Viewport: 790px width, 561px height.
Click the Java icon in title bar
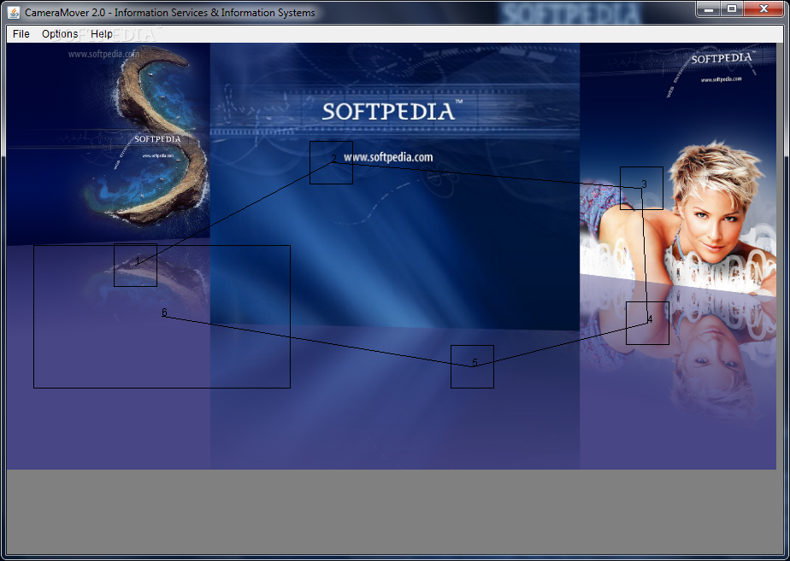coord(14,13)
